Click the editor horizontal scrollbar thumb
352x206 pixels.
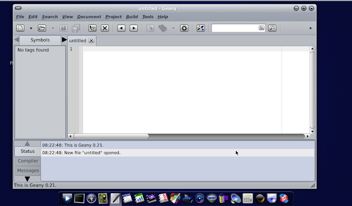click(x=111, y=136)
